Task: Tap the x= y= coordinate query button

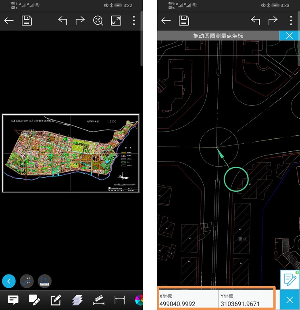Action: [x=27, y=281]
